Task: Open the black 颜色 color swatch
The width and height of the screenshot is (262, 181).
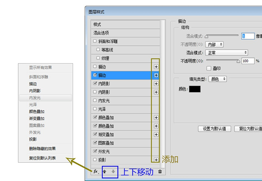Action: click(195, 89)
